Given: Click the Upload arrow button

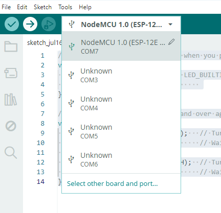Looking at the screenshot, I should tap(30, 24).
